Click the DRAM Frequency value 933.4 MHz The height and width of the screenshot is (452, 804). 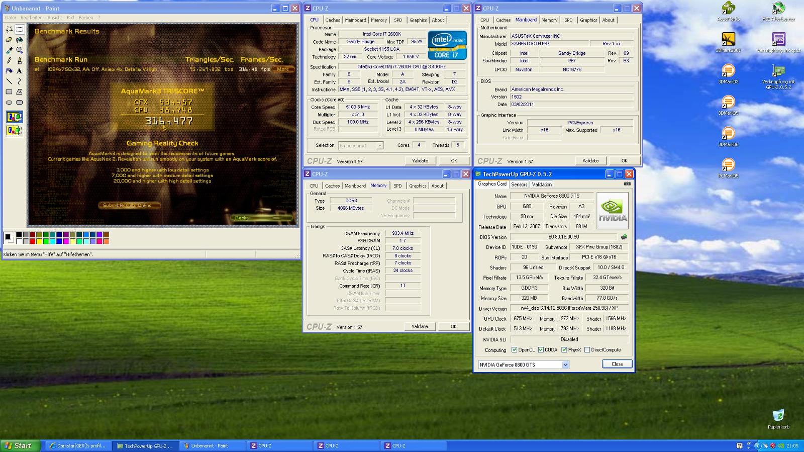[403, 233]
